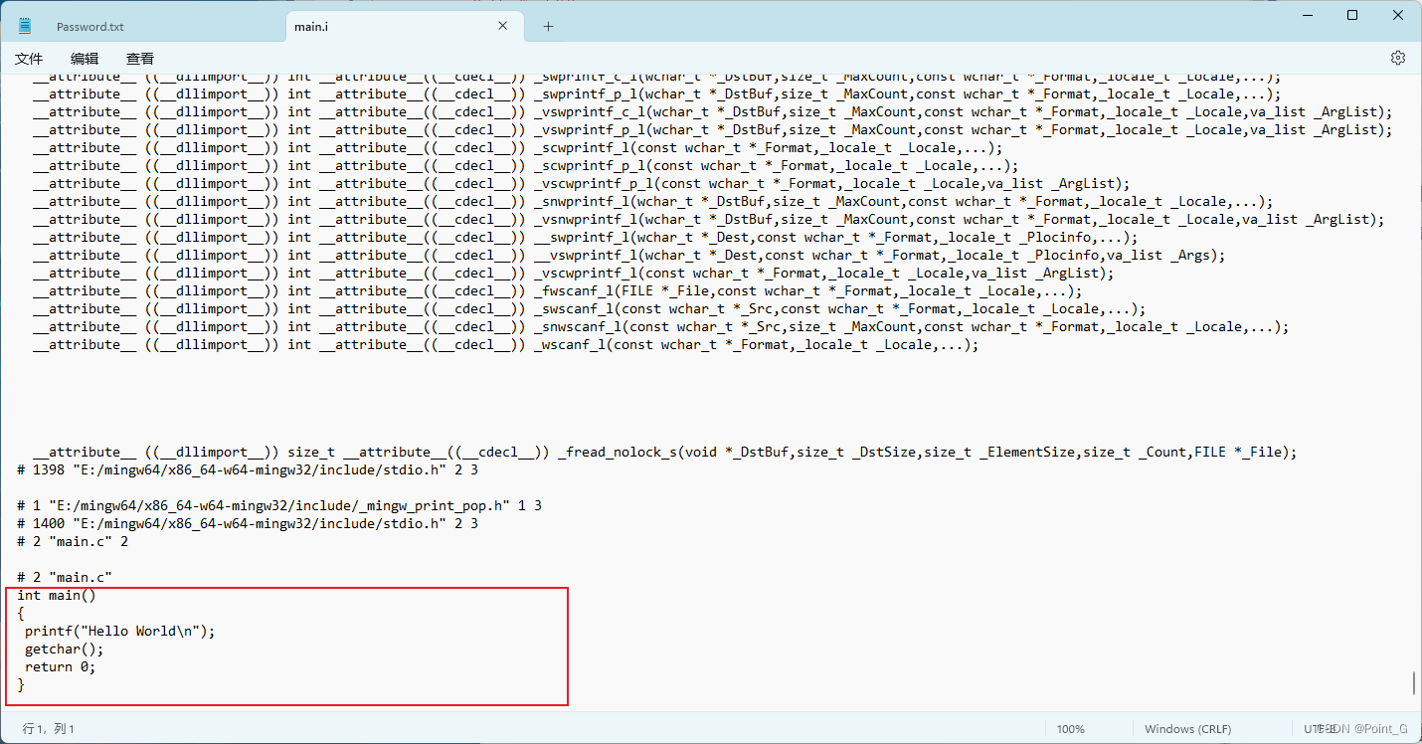Click the _snwscanf_l declaration line
1422x744 pixels.
coord(661,326)
